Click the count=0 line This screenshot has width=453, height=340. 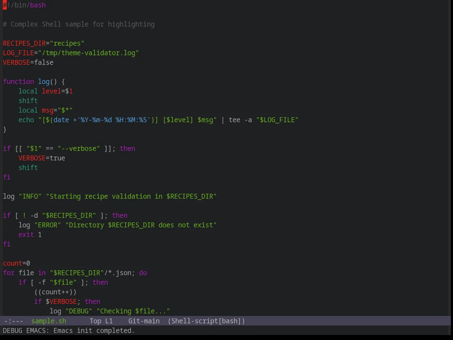pyautogui.click(x=17, y=263)
